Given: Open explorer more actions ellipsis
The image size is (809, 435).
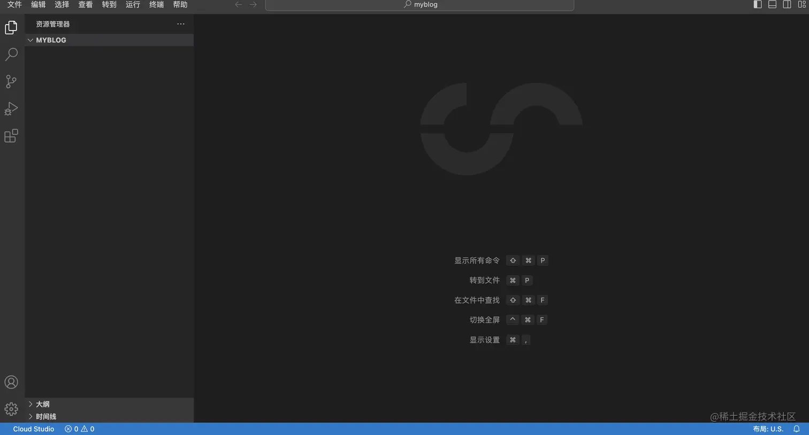Looking at the screenshot, I should click(x=181, y=24).
